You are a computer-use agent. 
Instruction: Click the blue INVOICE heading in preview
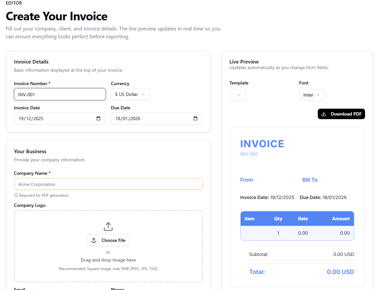tap(262, 144)
